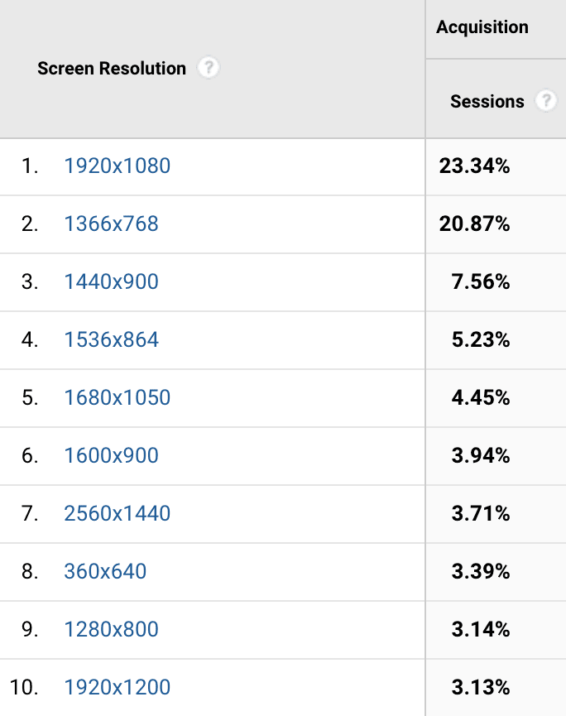Select the 1600x900 screen resolution
The image size is (566, 716).
click(111, 455)
